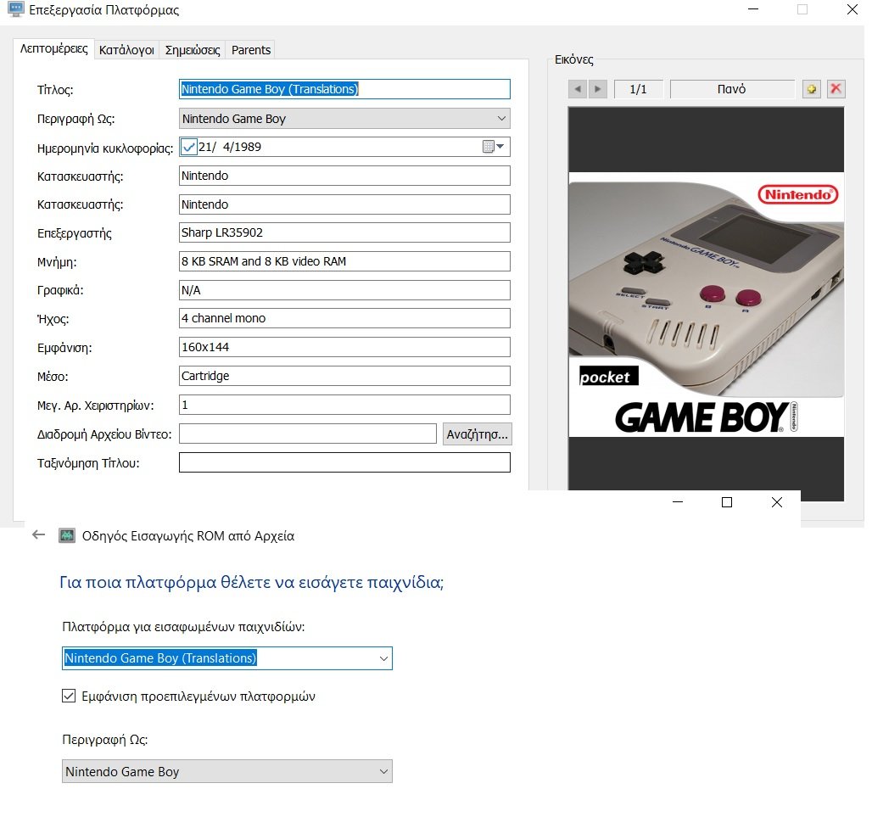The image size is (872, 828).
Task: Go back in ROM import wizard
Action: pos(38,535)
